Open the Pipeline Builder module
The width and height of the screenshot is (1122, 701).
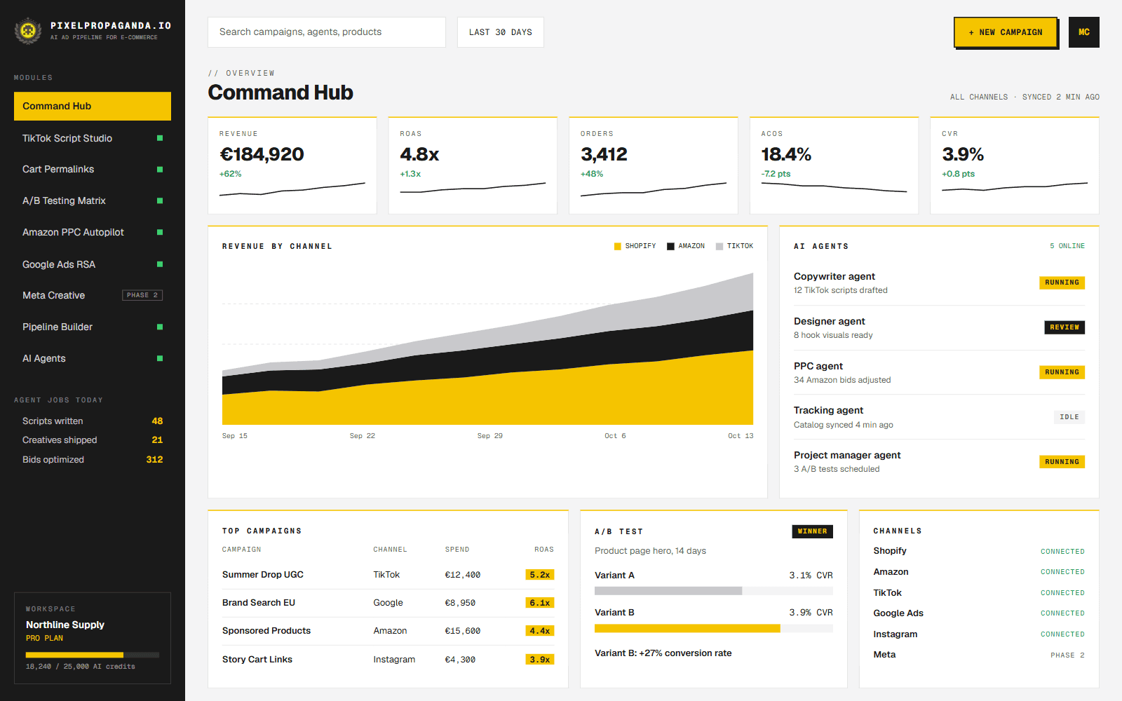pos(93,327)
